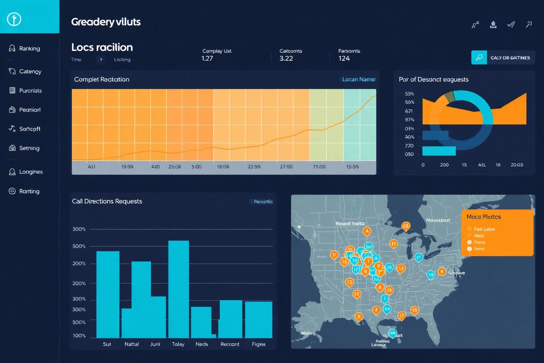Click the Neds bar in the bar chart
The height and width of the screenshot is (363, 544).
[x=201, y=322]
